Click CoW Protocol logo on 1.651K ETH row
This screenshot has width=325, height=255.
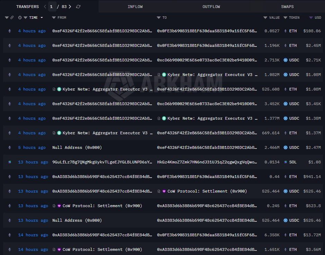59,249
